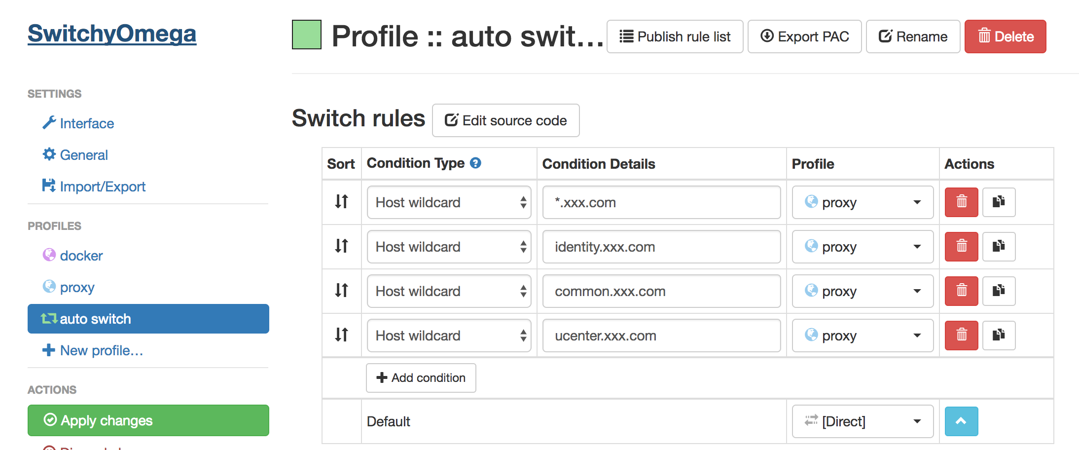Edit the identity.xxx.com condition field
This screenshot has width=1079, height=450.
tap(661, 247)
